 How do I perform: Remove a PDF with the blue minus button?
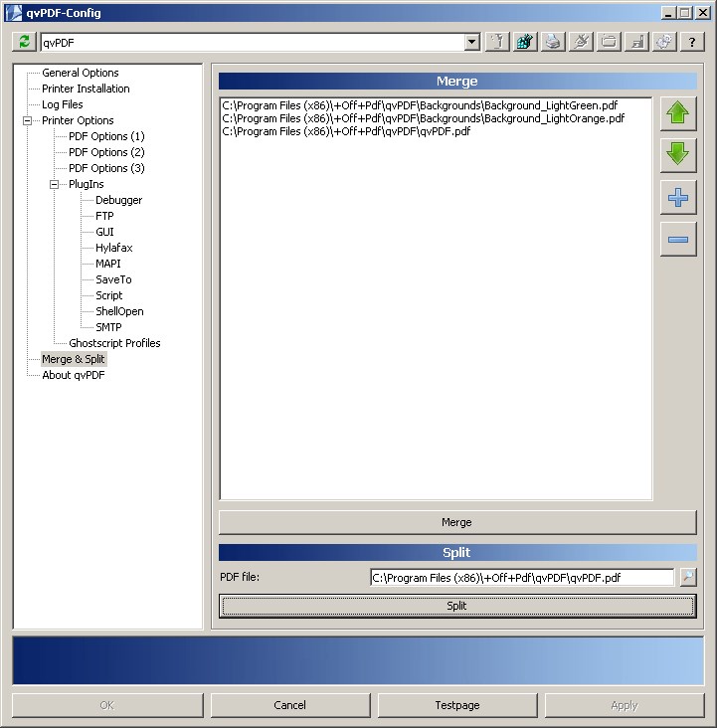tap(678, 239)
